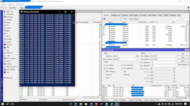This screenshot has height=106, width=190.
Task: Open Switch in the sidebar menu
Action: click(x=8, y=28)
